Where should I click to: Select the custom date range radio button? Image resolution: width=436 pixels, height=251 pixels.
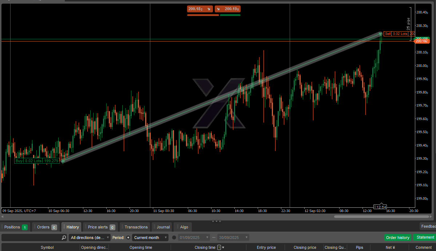click(x=174, y=238)
